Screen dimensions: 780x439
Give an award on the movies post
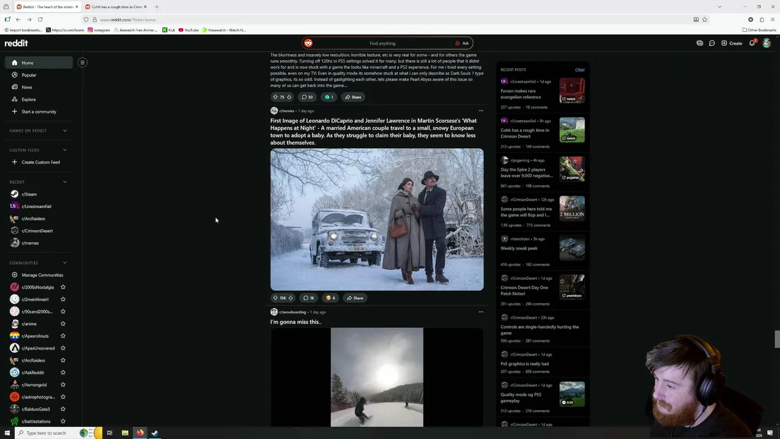pos(330,298)
